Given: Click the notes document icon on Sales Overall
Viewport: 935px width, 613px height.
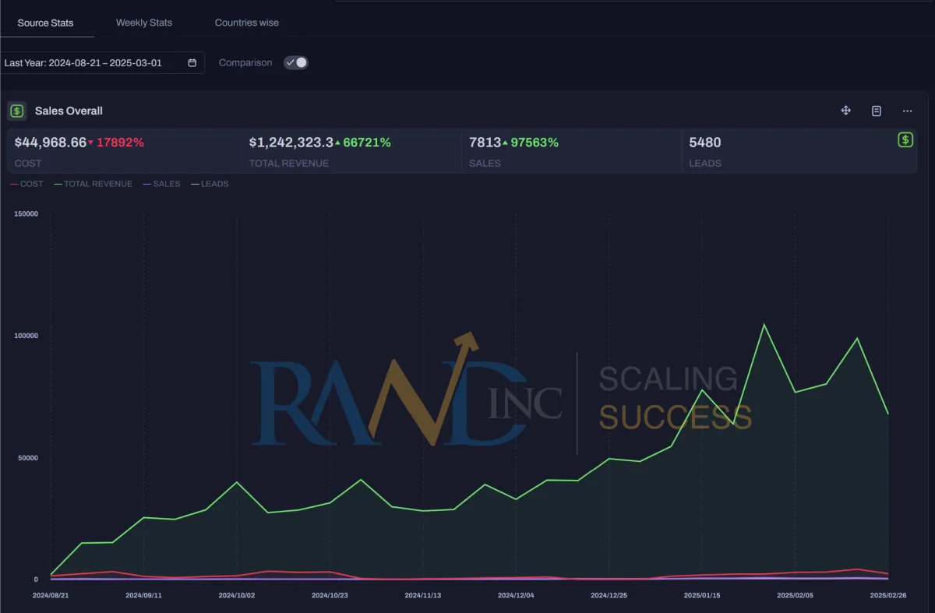Looking at the screenshot, I should [877, 111].
